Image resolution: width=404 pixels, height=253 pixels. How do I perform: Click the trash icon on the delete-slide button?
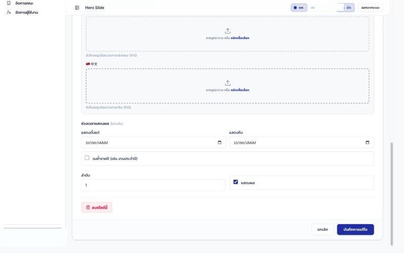point(88,207)
